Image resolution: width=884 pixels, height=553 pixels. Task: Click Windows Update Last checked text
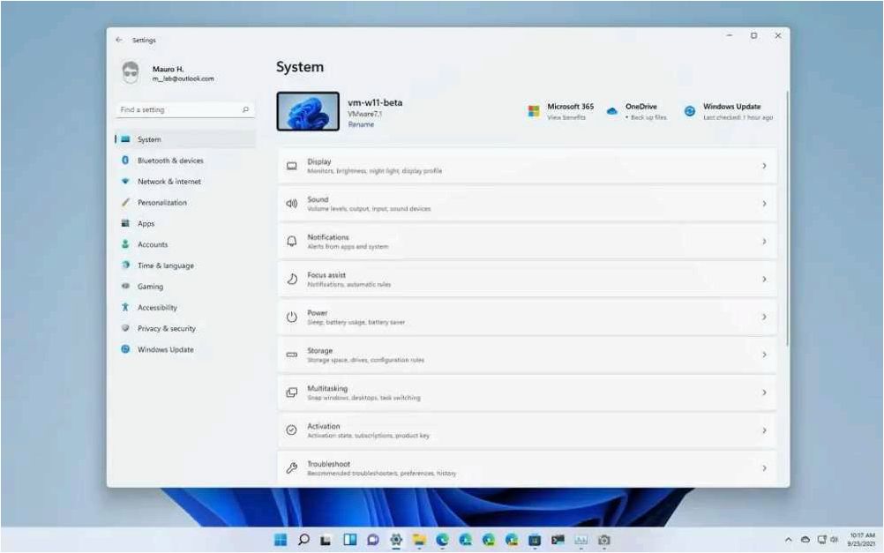tap(738, 118)
